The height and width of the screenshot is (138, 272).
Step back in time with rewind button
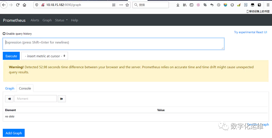pos(9,99)
